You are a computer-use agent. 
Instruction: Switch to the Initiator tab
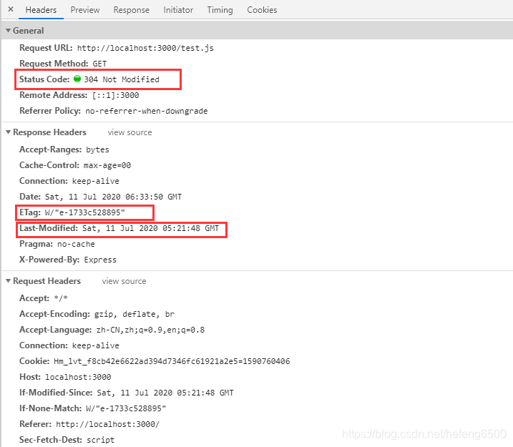tap(178, 10)
